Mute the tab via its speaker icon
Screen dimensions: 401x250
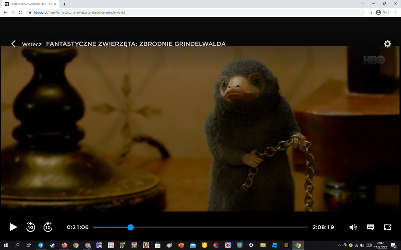coord(50,4)
